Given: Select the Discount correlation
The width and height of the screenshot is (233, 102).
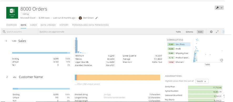Looking at the screenshot, I should [x=179, y=62].
